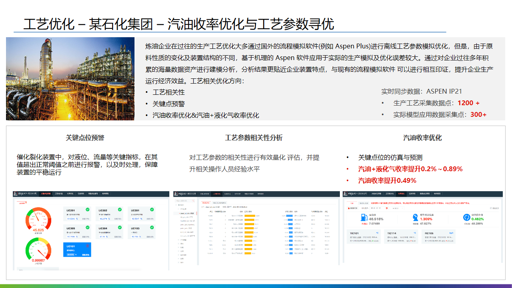Select the highlighted nav tab in gasoline yield dashboard
Screen dimensions: 512x288
401,194
